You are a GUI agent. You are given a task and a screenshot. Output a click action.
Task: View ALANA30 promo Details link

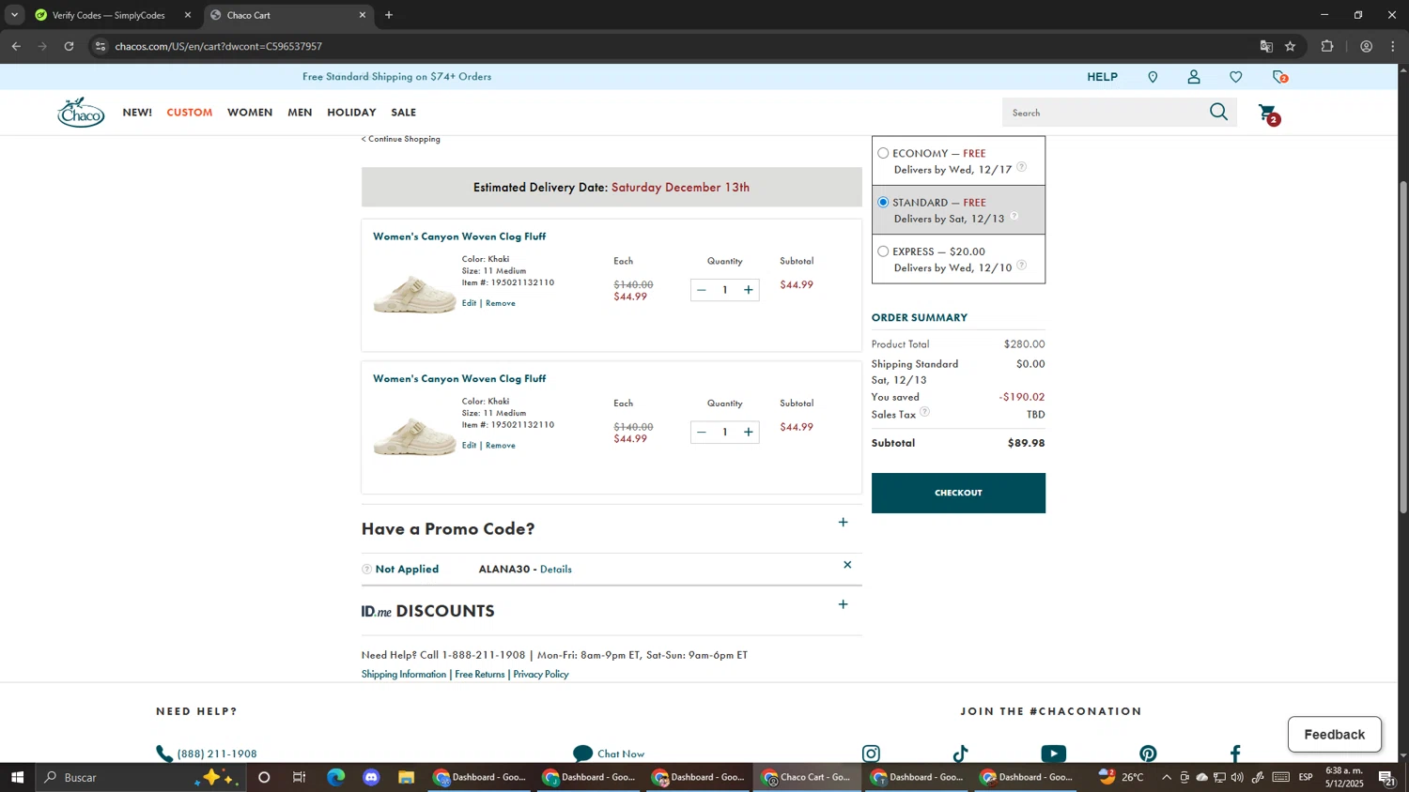point(556,570)
